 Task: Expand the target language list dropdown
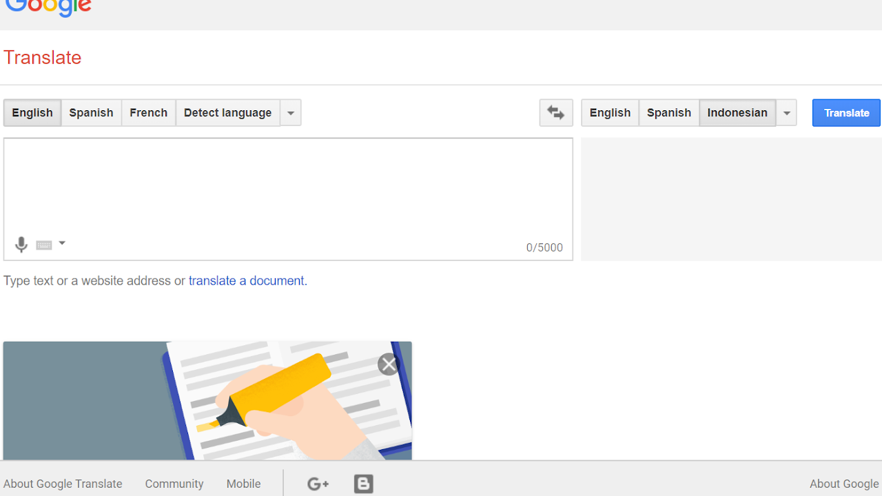pyautogui.click(x=786, y=113)
